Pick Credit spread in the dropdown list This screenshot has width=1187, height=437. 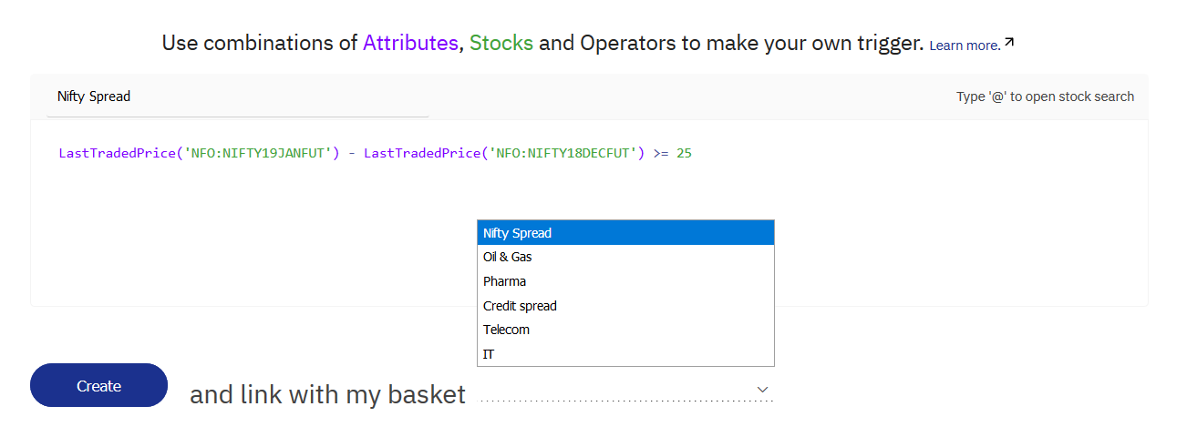(625, 306)
